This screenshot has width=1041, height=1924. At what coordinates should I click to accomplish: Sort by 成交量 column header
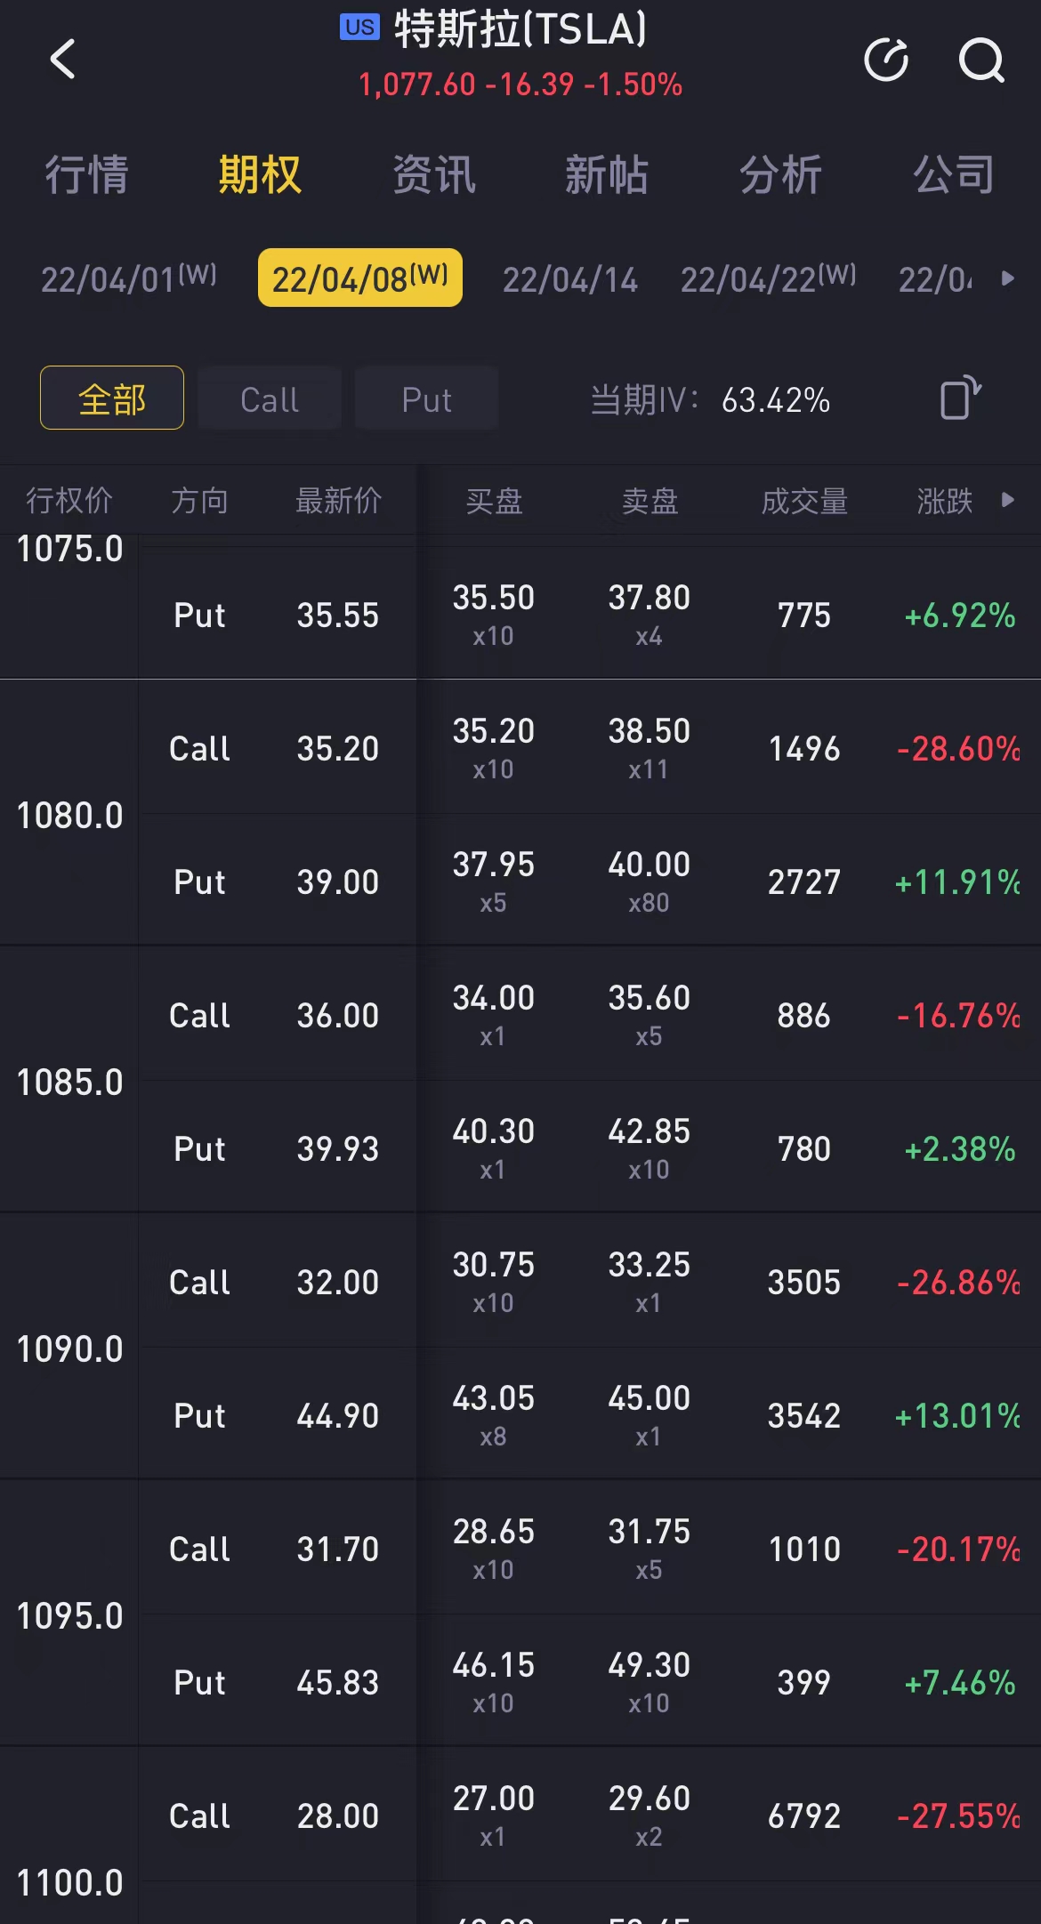point(804,501)
